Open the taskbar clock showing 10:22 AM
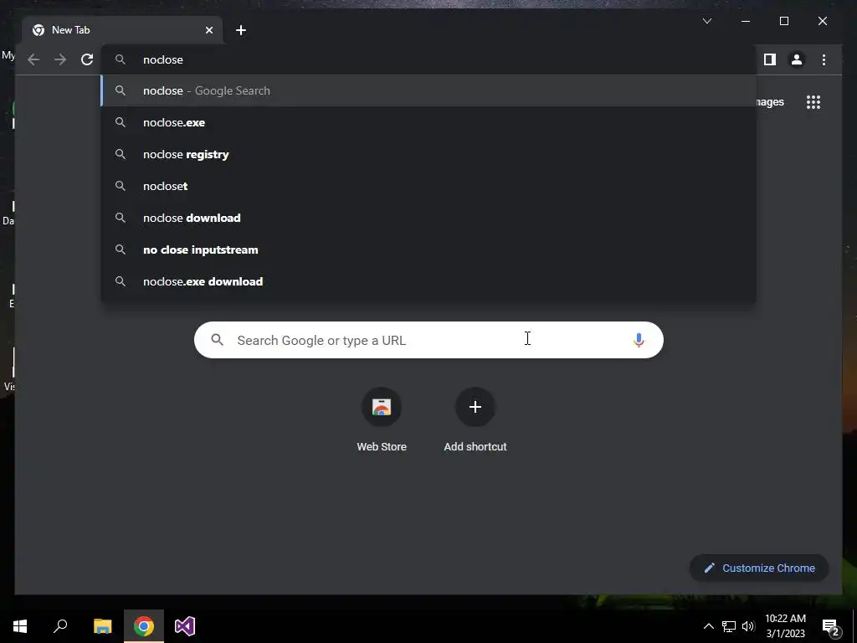This screenshot has height=643, width=857. [785, 626]
